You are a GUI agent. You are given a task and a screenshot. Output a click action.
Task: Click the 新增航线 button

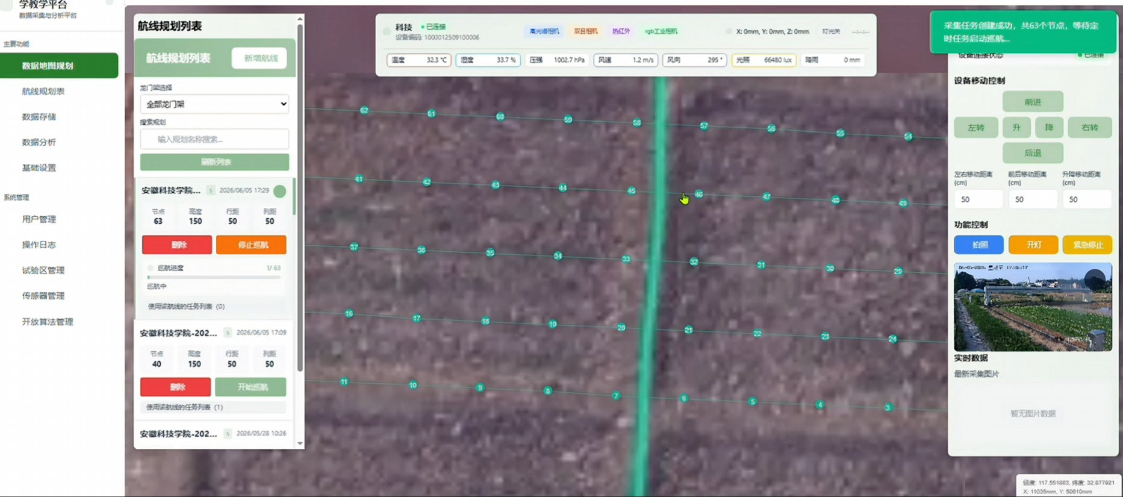click(x=260, y=58)
